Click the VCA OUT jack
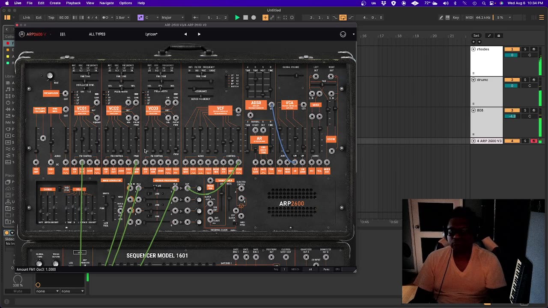548x308 pixels. 304,105
